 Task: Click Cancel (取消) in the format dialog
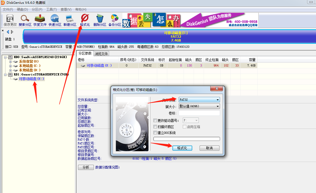(209, 148)
